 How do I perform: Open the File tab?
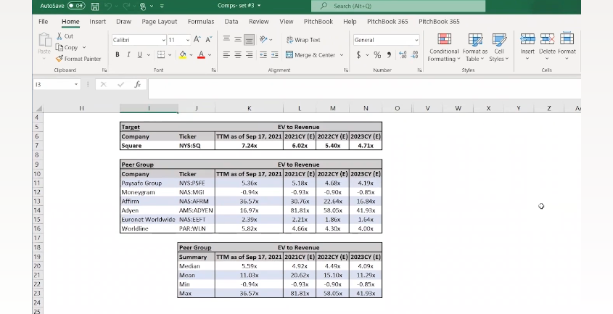coord(44,22)
